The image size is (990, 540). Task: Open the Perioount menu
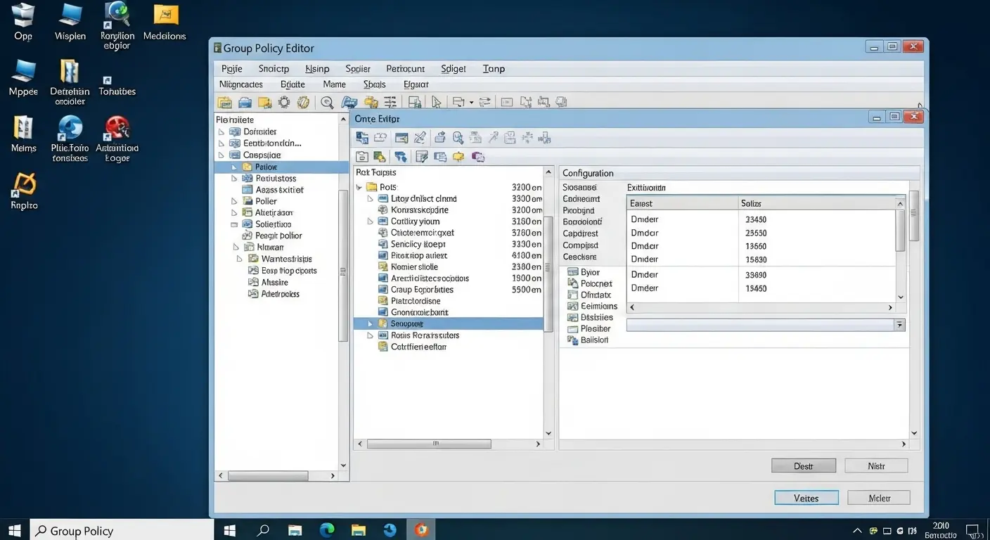[x=406, y=69]
